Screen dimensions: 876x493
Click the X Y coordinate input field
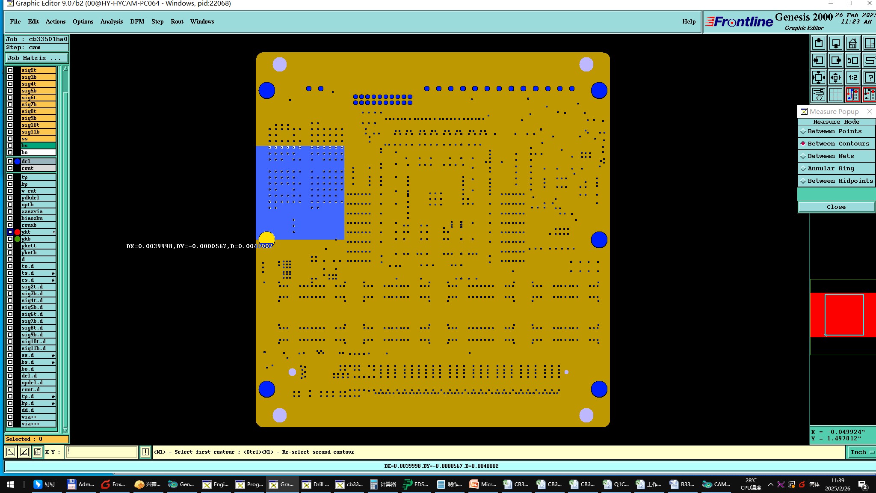click(x=102, y=452)
